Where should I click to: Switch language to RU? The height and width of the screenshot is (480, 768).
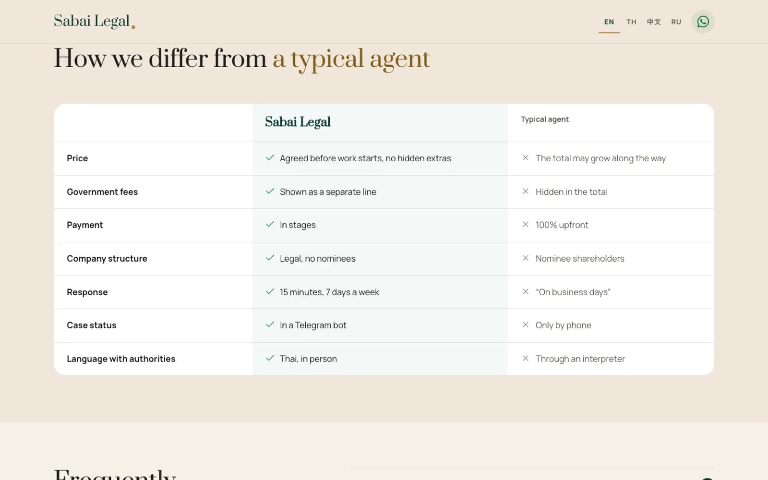676,22
